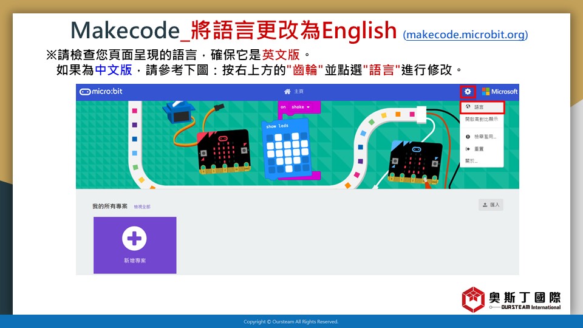
Task: Open the settings gear menu
Action: (x=468, y=92)
